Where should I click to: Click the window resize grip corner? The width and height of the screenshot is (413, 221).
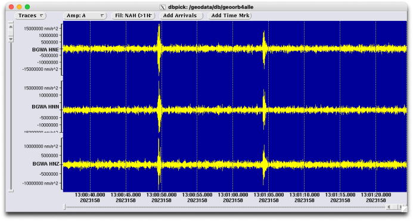click(404, 209)
